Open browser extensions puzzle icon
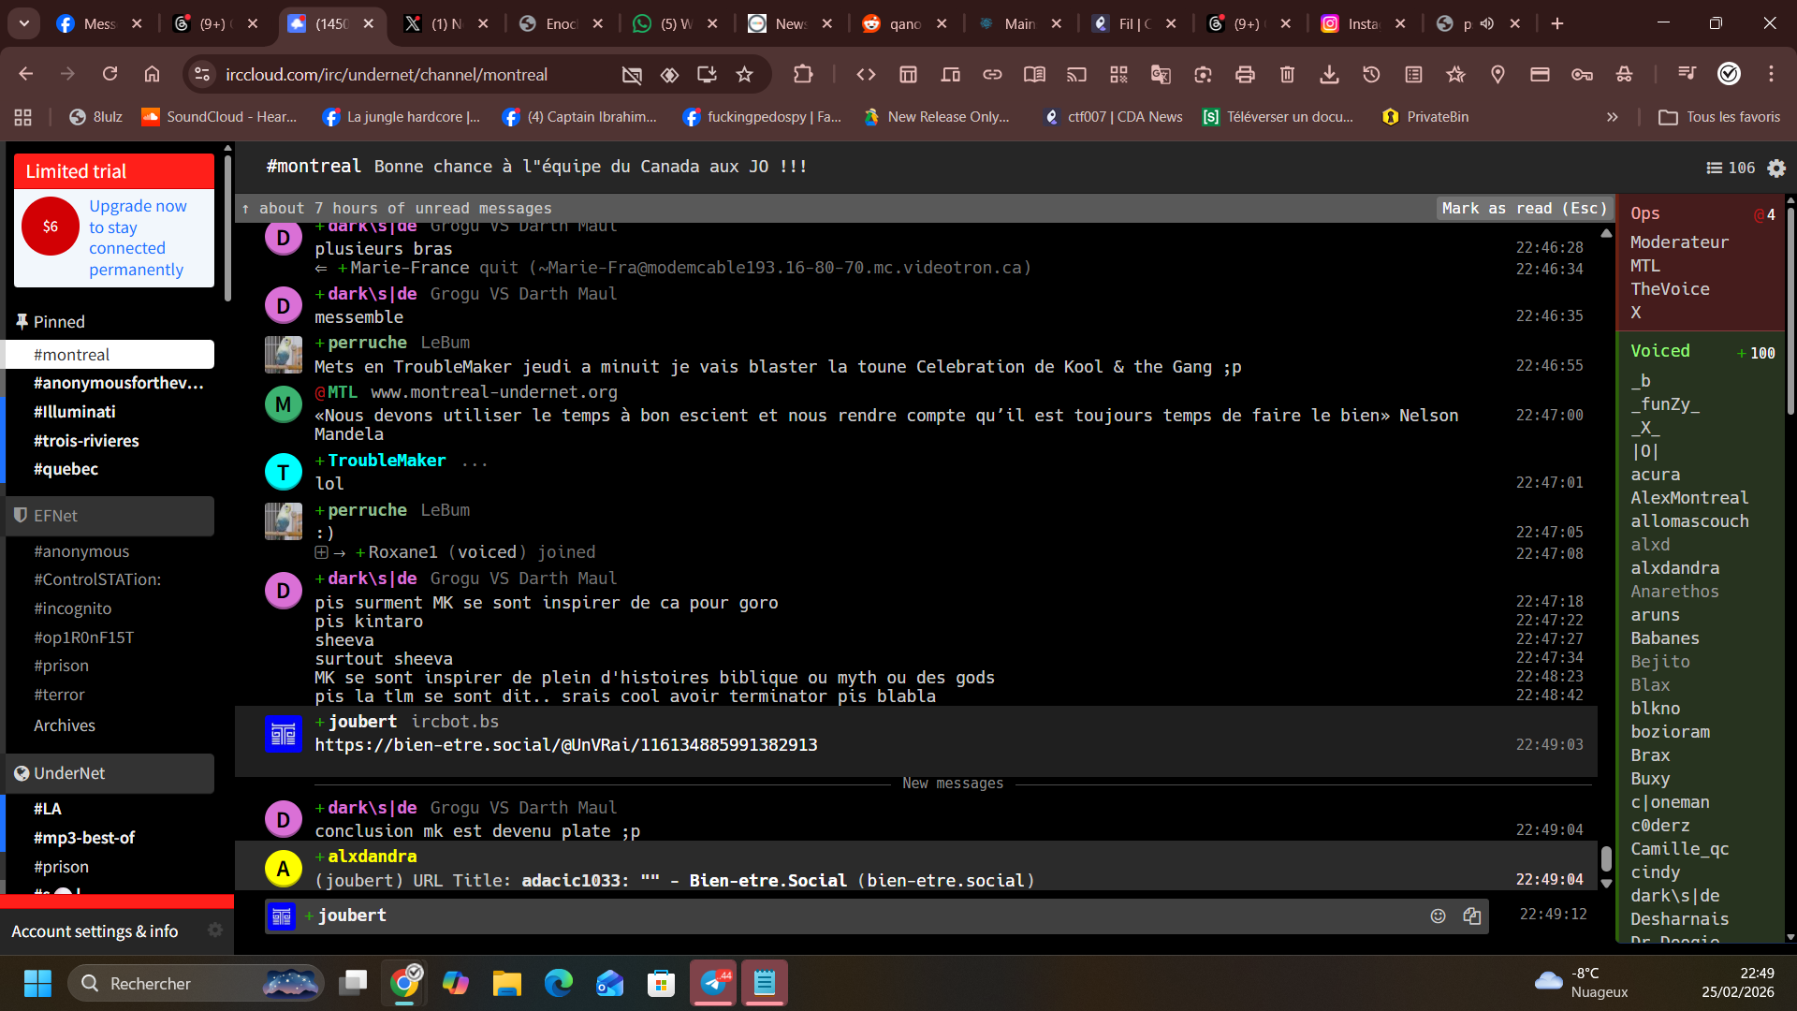Screen dimensions: 1797x1011 pos(802,75)
